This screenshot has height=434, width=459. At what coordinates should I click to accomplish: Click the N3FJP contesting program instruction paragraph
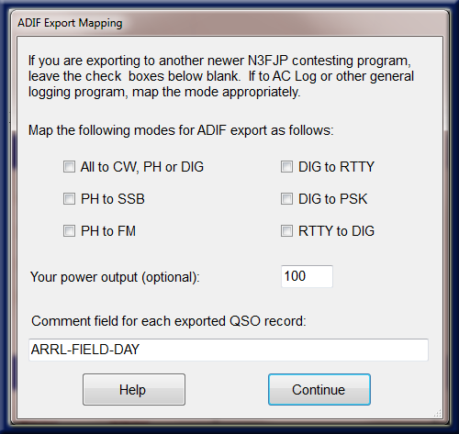tap(221, 76)
